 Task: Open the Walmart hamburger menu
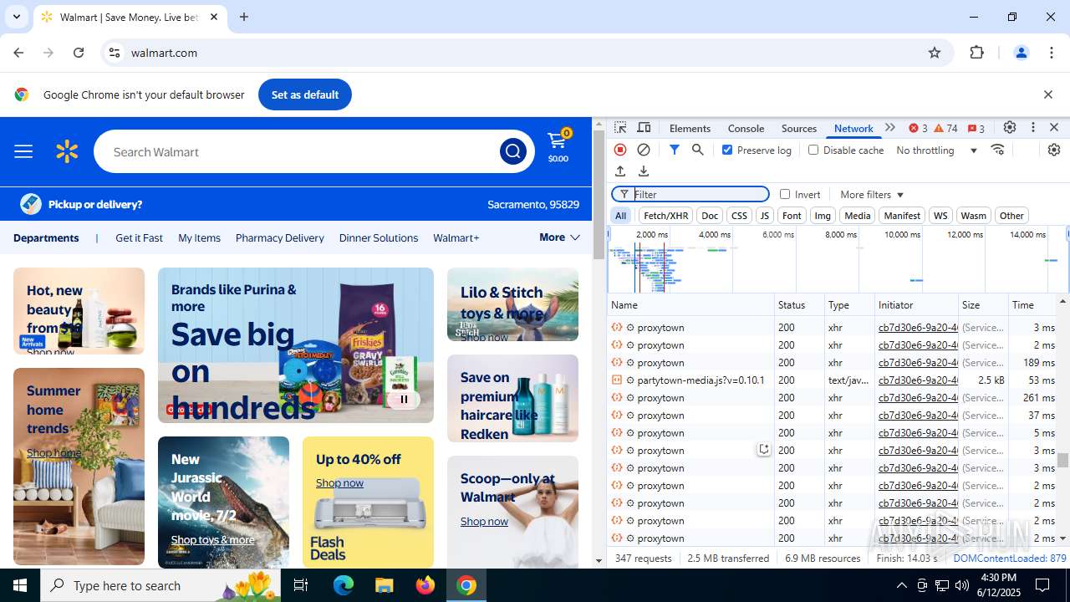23,151
